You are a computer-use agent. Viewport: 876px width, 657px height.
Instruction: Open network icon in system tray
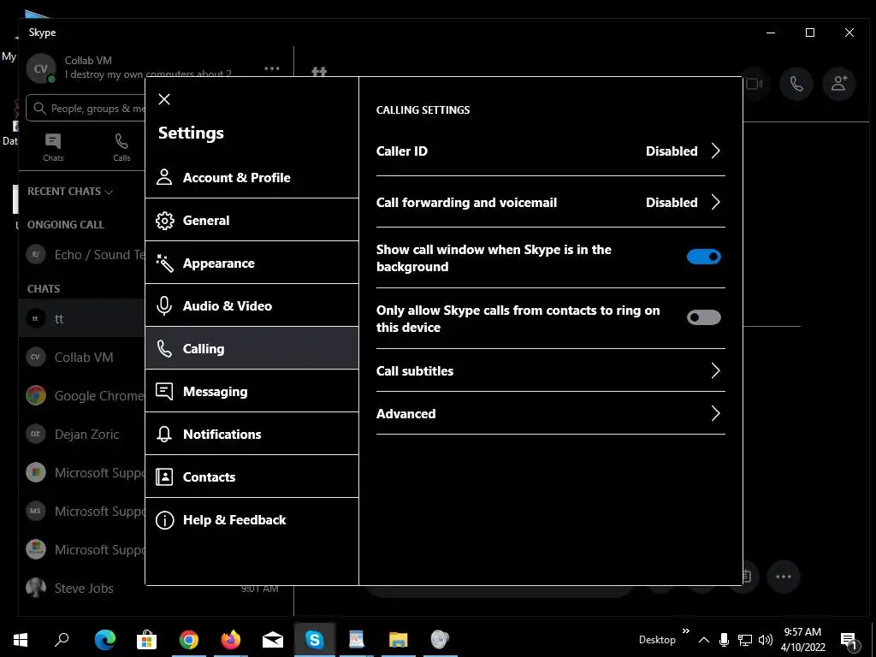(x=745, y=640)
